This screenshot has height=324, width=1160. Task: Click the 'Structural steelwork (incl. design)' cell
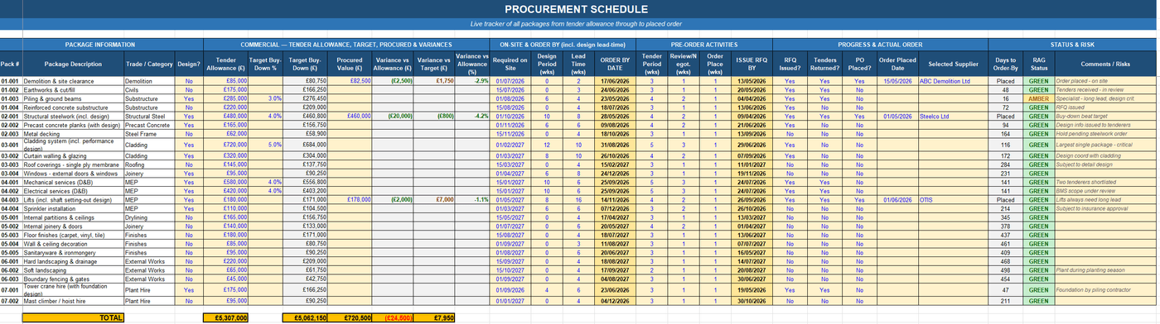coord(72,117)
